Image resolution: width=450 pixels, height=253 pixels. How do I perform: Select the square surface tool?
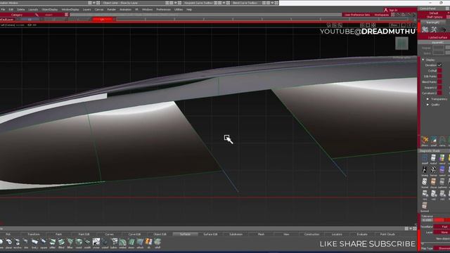44,242
